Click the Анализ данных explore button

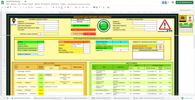(x=187, y=98)
